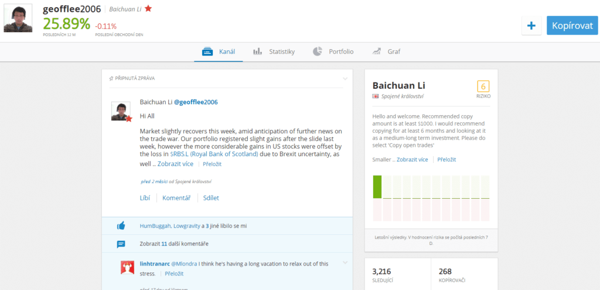
Task: Show 11 more comments
Action: (x=174, y=244)
